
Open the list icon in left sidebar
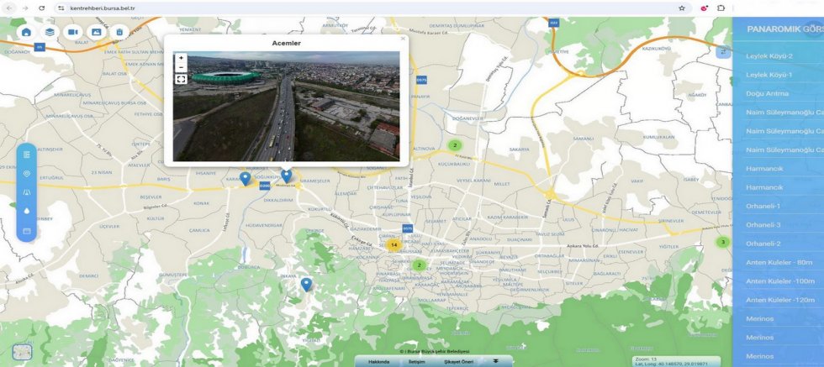click(27, 155)
